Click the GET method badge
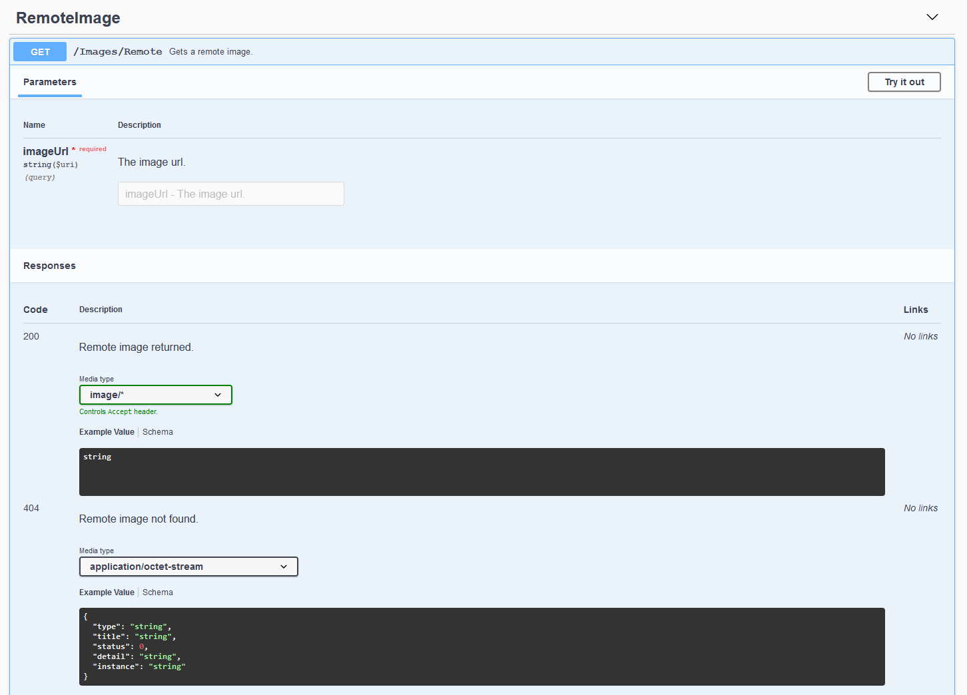Image resolution: width=967 pixels, height=695 pixels. point(39,51)
